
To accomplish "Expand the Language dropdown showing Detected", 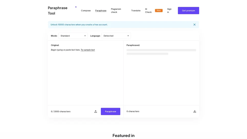I will coord(116,36).
